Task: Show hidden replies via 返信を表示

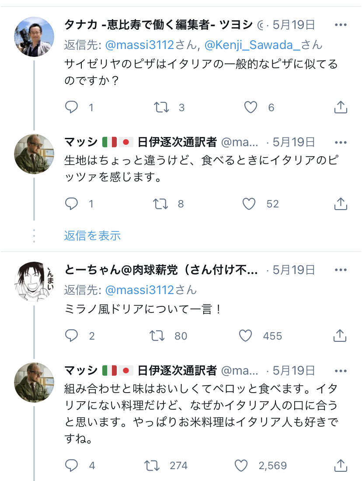Action: 92,235
